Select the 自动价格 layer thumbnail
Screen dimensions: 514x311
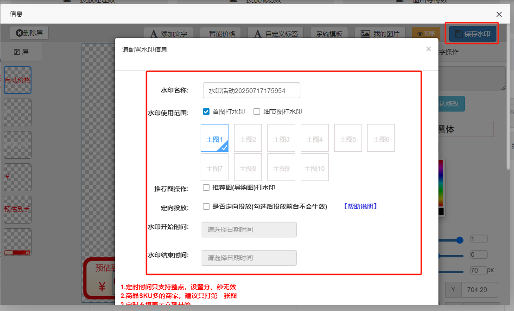coord(18,80)
